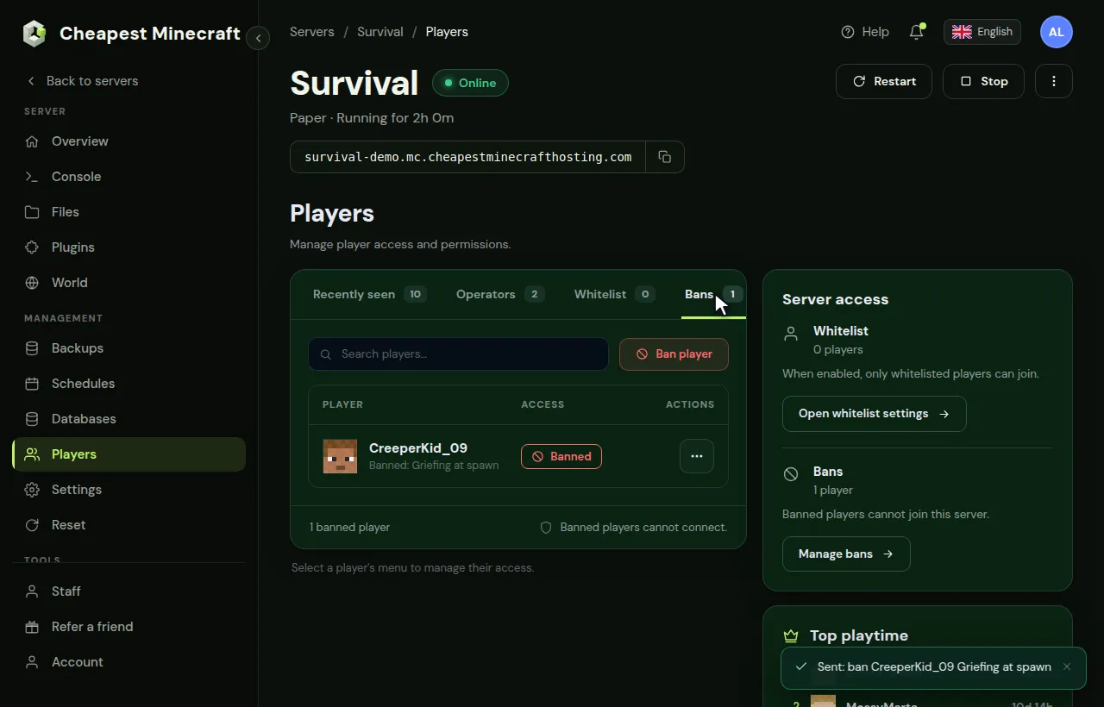The width and height of the screenshot is (1104, 707).
Task: Navigate to Servers breadcrumb
Action: click(312, 32)
